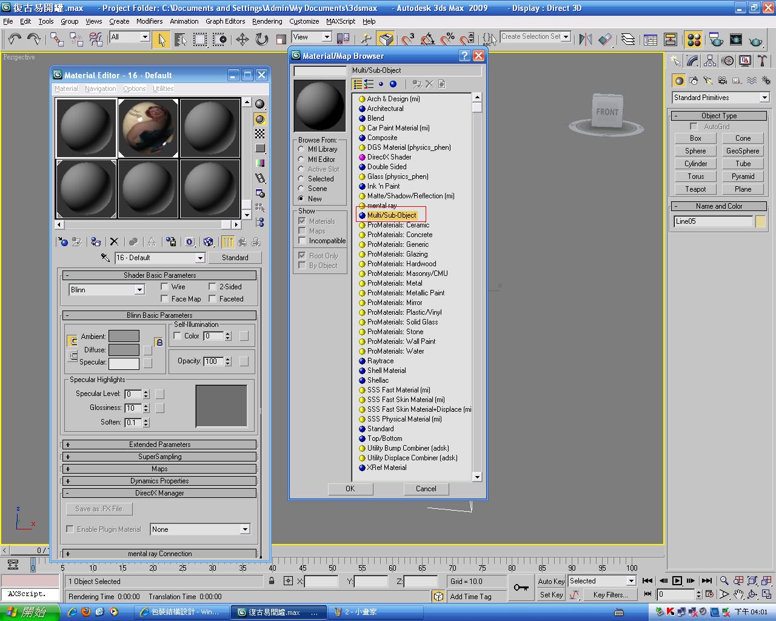Click the Redo arrow in main toolbar

point(33,39)
